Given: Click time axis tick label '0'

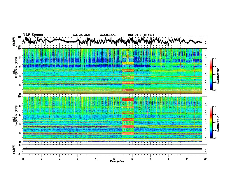Looking at the screenshot, I should point(23,159).
